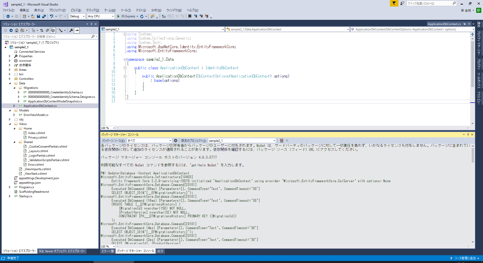
Task: Open the Debug configuration dropdown
Action: pos(77,16)
